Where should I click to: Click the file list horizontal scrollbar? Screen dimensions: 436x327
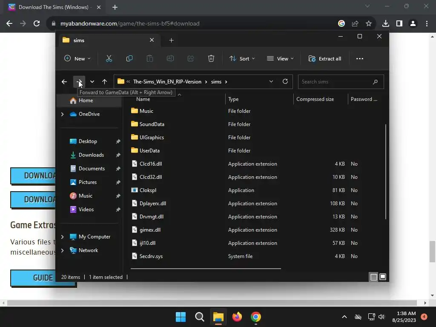click(206, 269)
